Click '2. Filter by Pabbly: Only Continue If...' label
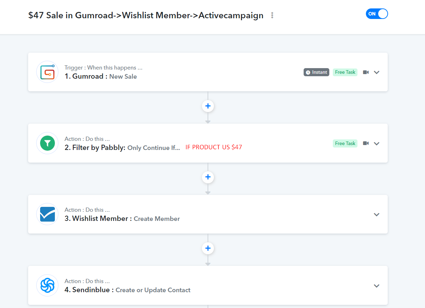Screen dimensions: 425x308 122,148
